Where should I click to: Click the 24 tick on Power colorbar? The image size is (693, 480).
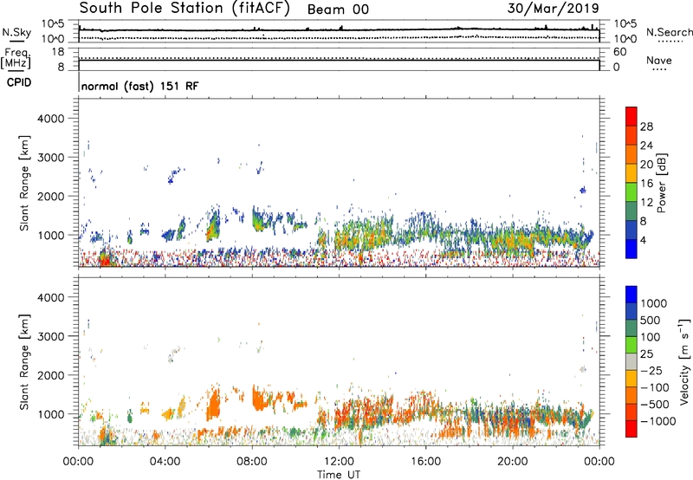pyautogui.click(x=646, y=146)
